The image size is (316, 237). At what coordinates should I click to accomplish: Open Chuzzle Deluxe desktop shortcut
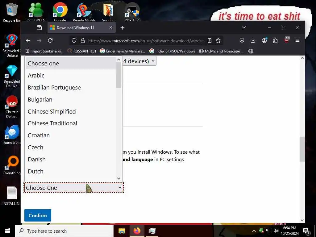pos(12,107)
